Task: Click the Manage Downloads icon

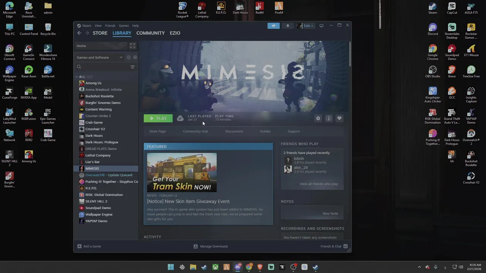Action: point(196,246)
